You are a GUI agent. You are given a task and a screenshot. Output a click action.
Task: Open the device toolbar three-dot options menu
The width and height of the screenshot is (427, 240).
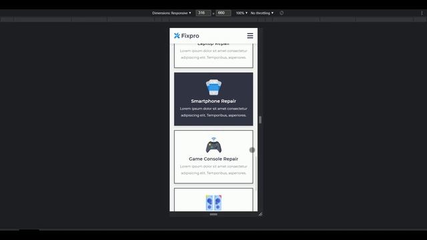[x=422, y=13]
